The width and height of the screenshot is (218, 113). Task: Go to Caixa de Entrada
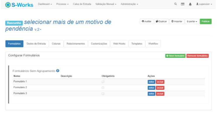tap(82, 4)
